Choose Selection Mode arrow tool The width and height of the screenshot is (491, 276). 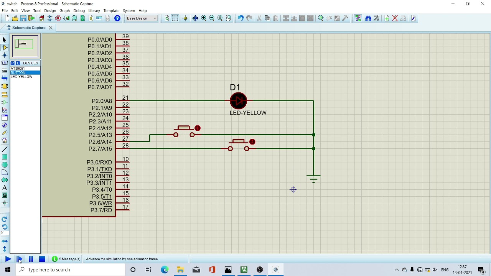5,40
